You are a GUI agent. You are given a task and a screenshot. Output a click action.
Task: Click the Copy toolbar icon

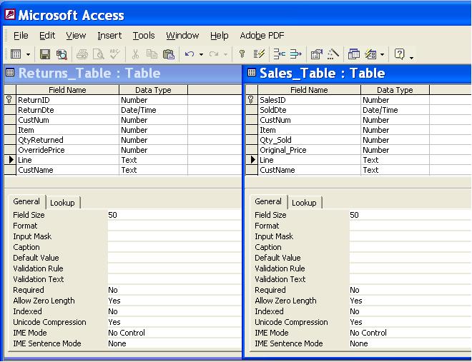point(152,54)
